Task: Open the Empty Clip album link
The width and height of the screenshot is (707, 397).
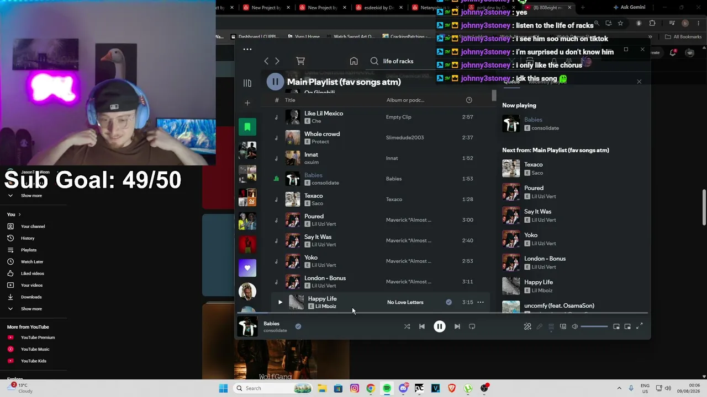Action: 399,117
